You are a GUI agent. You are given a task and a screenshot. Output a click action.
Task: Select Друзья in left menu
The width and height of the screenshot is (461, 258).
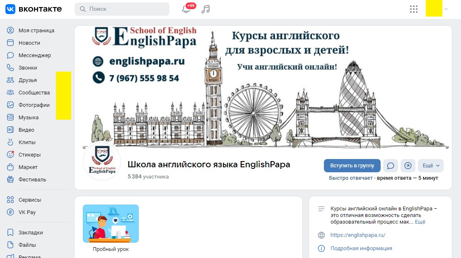click(x=28, y=80)
